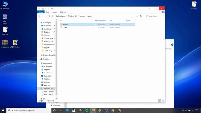Launch Skype from the taskbar
Viewport: 201px width, 113px height.
coord(67,110)
